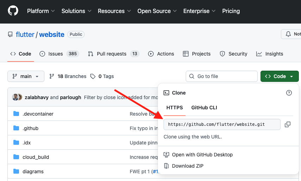Open the Solutions menu
The image size is (301, 181).
[x=76, y=11]
